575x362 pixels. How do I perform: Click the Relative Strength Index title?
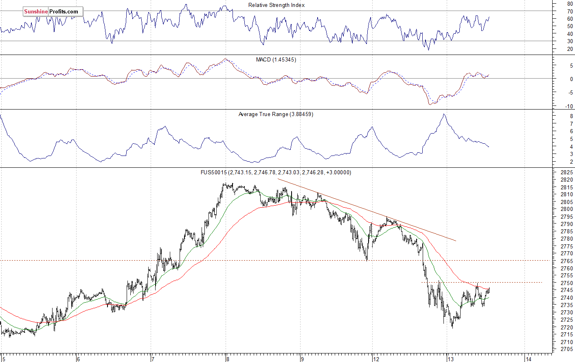click(x=276, y=5)
